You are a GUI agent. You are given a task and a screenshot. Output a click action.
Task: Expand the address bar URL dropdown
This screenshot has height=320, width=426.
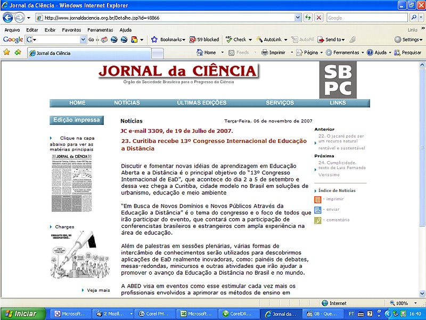(298, 18)
